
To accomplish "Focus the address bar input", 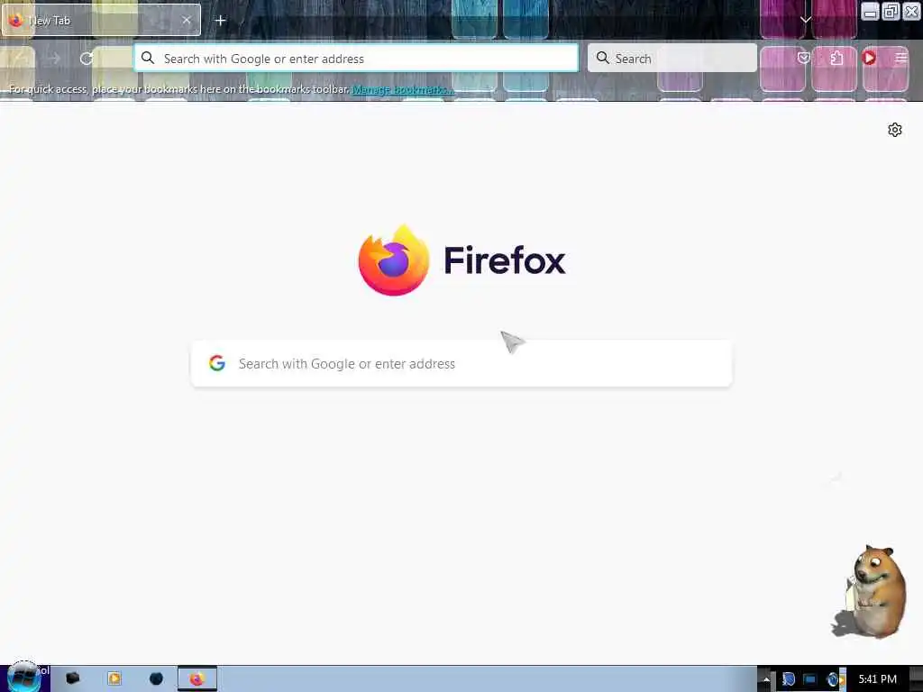I will point(356,59).
